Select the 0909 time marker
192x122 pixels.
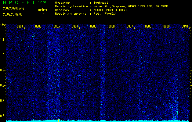(x=167, y=27)
